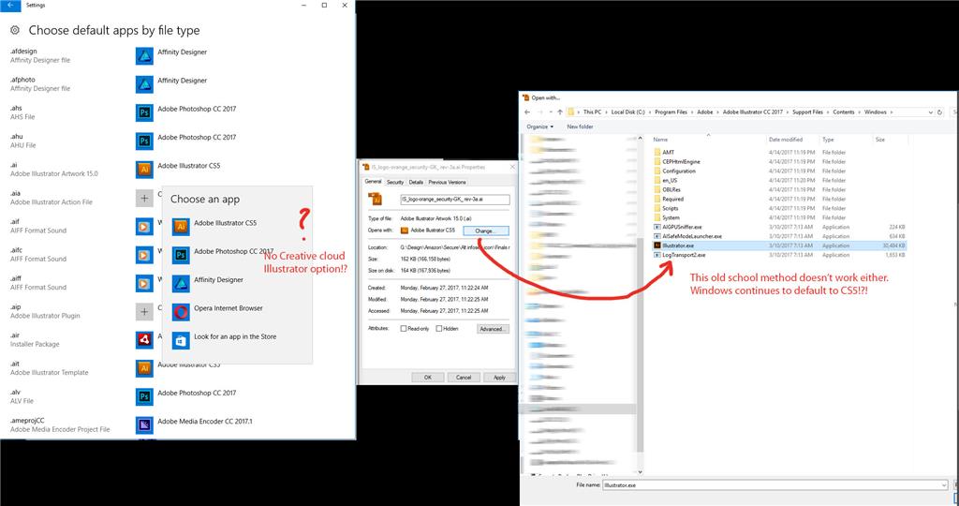Click Cancel in the Properties dialog
Screen dimensions: 959x506
(x=464, y=378)
